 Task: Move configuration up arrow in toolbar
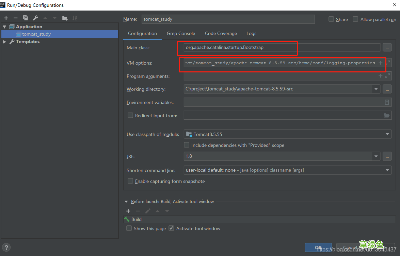pyautogui.click(x=45, y=18)
